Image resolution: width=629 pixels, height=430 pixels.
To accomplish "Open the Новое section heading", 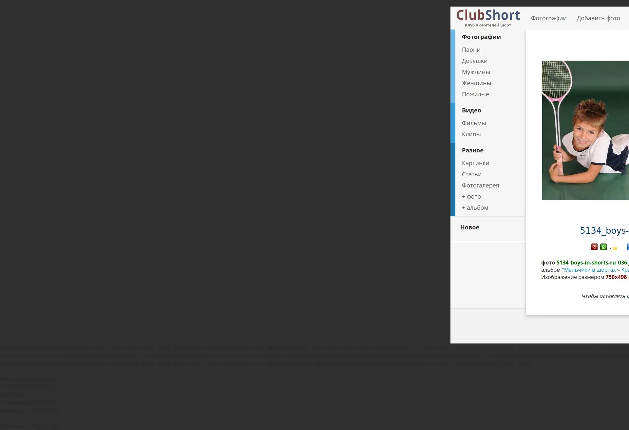I will [469, 227].
